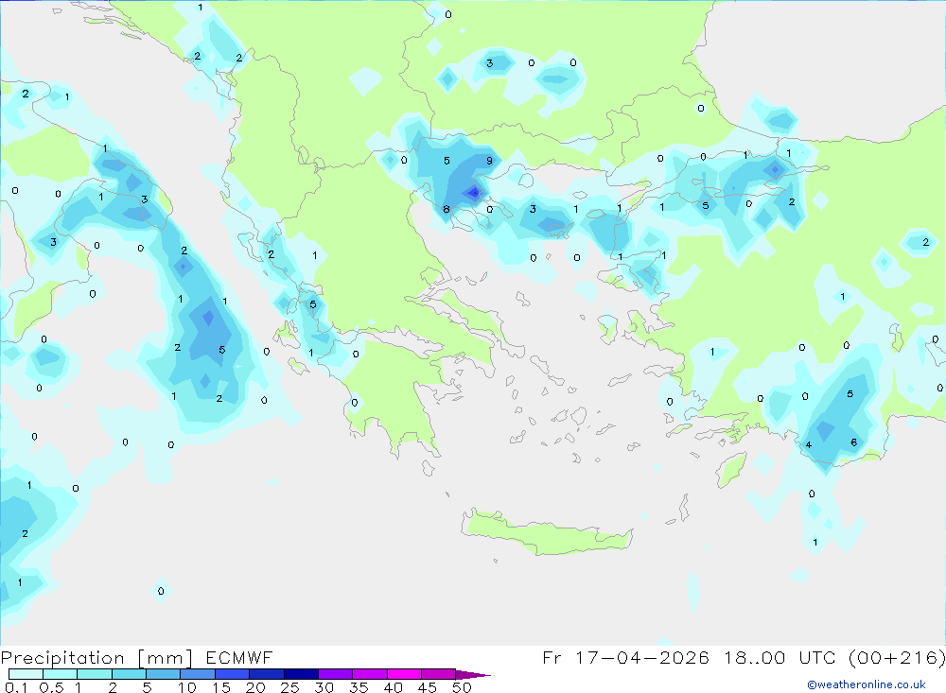Click the legend scale label '0.1'

click(x=16, y=687)
